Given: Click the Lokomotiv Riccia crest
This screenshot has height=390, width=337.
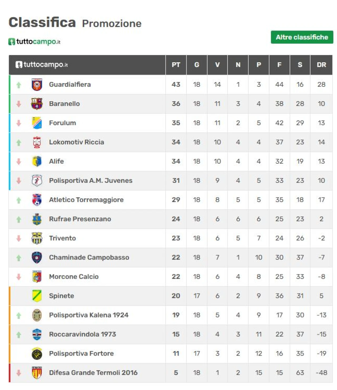Looking at the screenshot, I should click(37, 142).
